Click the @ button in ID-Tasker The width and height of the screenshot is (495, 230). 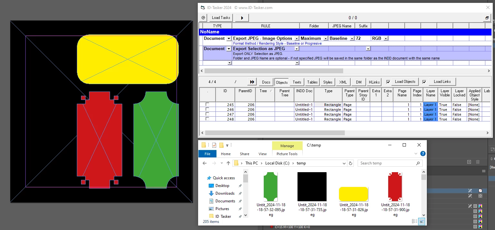[203, 18]
